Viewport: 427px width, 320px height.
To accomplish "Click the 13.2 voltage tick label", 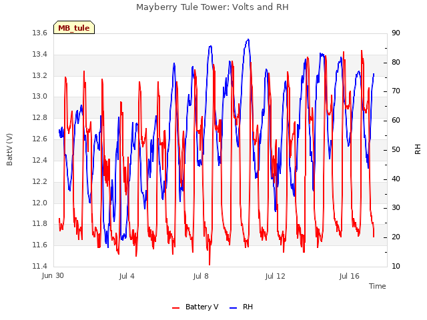I will pyautogui.click(x=40, y=75).
